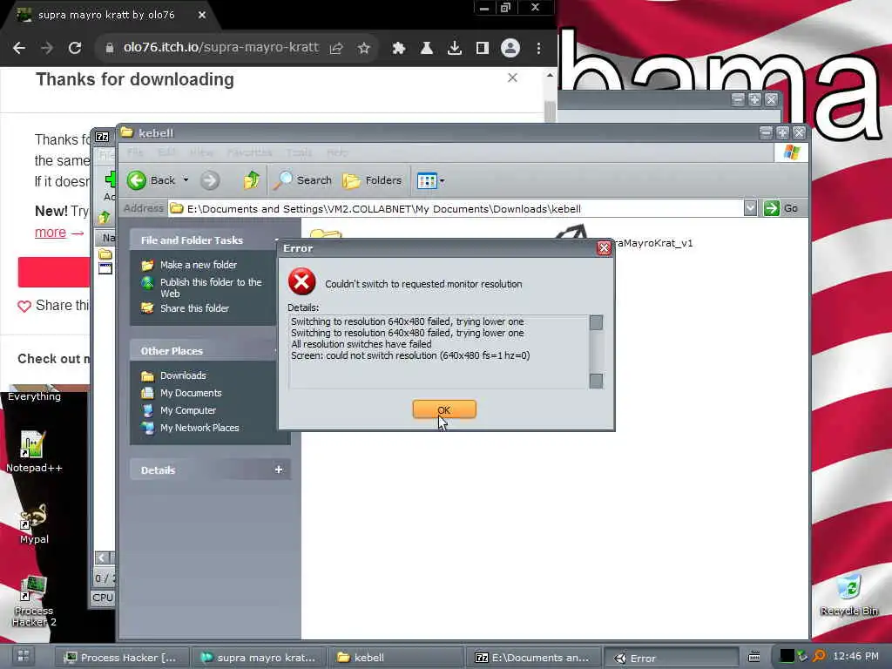Click browser forward arrow

[x=47, y=48]
